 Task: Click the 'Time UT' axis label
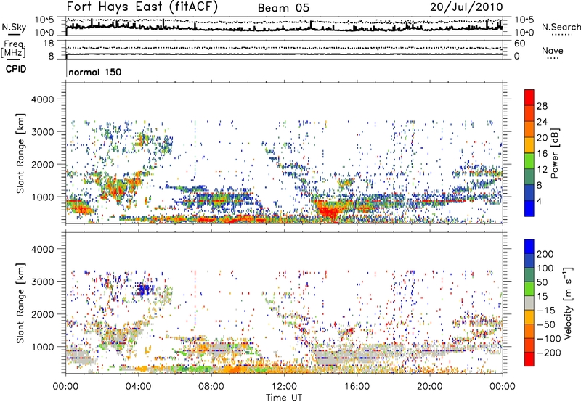pos(284,398)
